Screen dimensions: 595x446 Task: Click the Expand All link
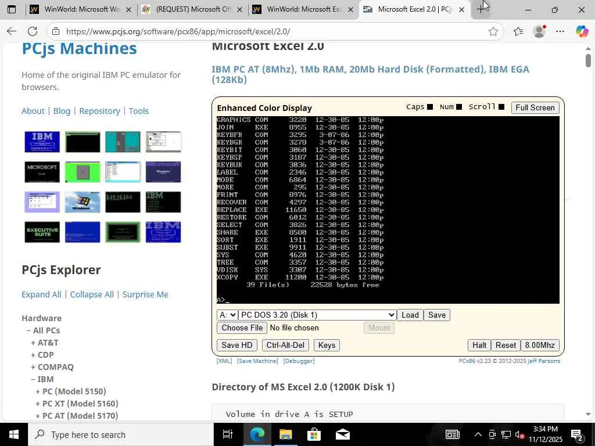[x=41, y=294]
